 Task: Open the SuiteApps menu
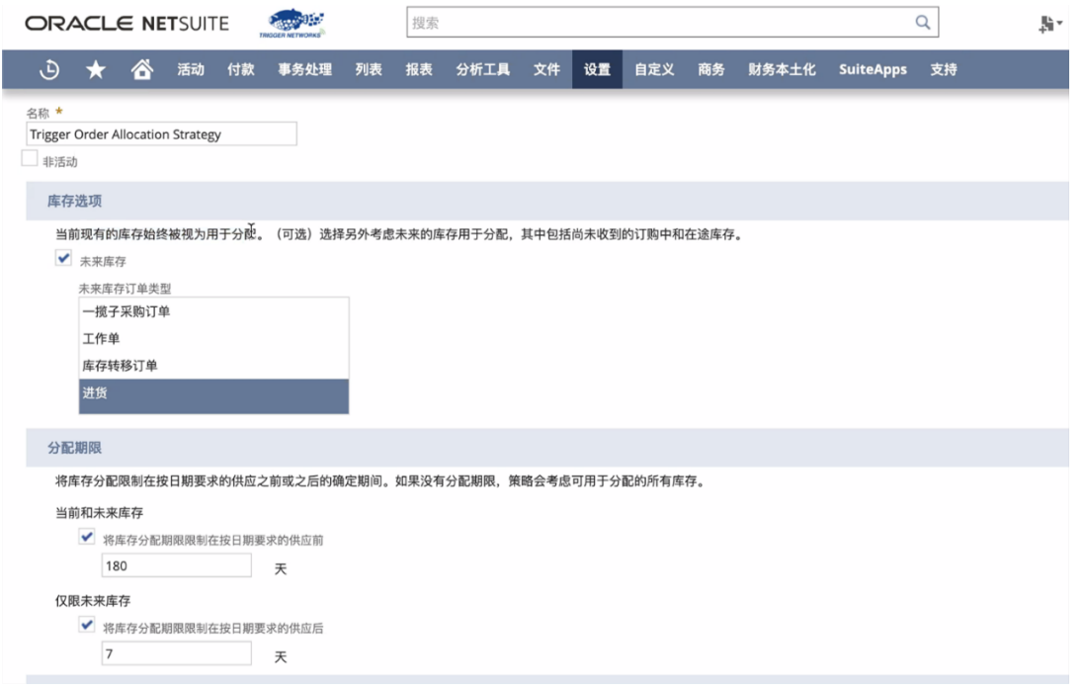point(873,69)
